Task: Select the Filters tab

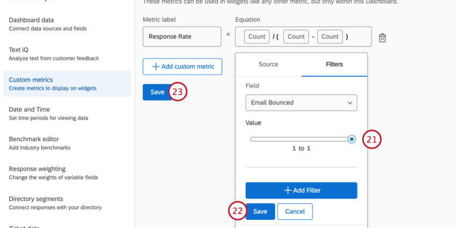Action: point(334,64)
